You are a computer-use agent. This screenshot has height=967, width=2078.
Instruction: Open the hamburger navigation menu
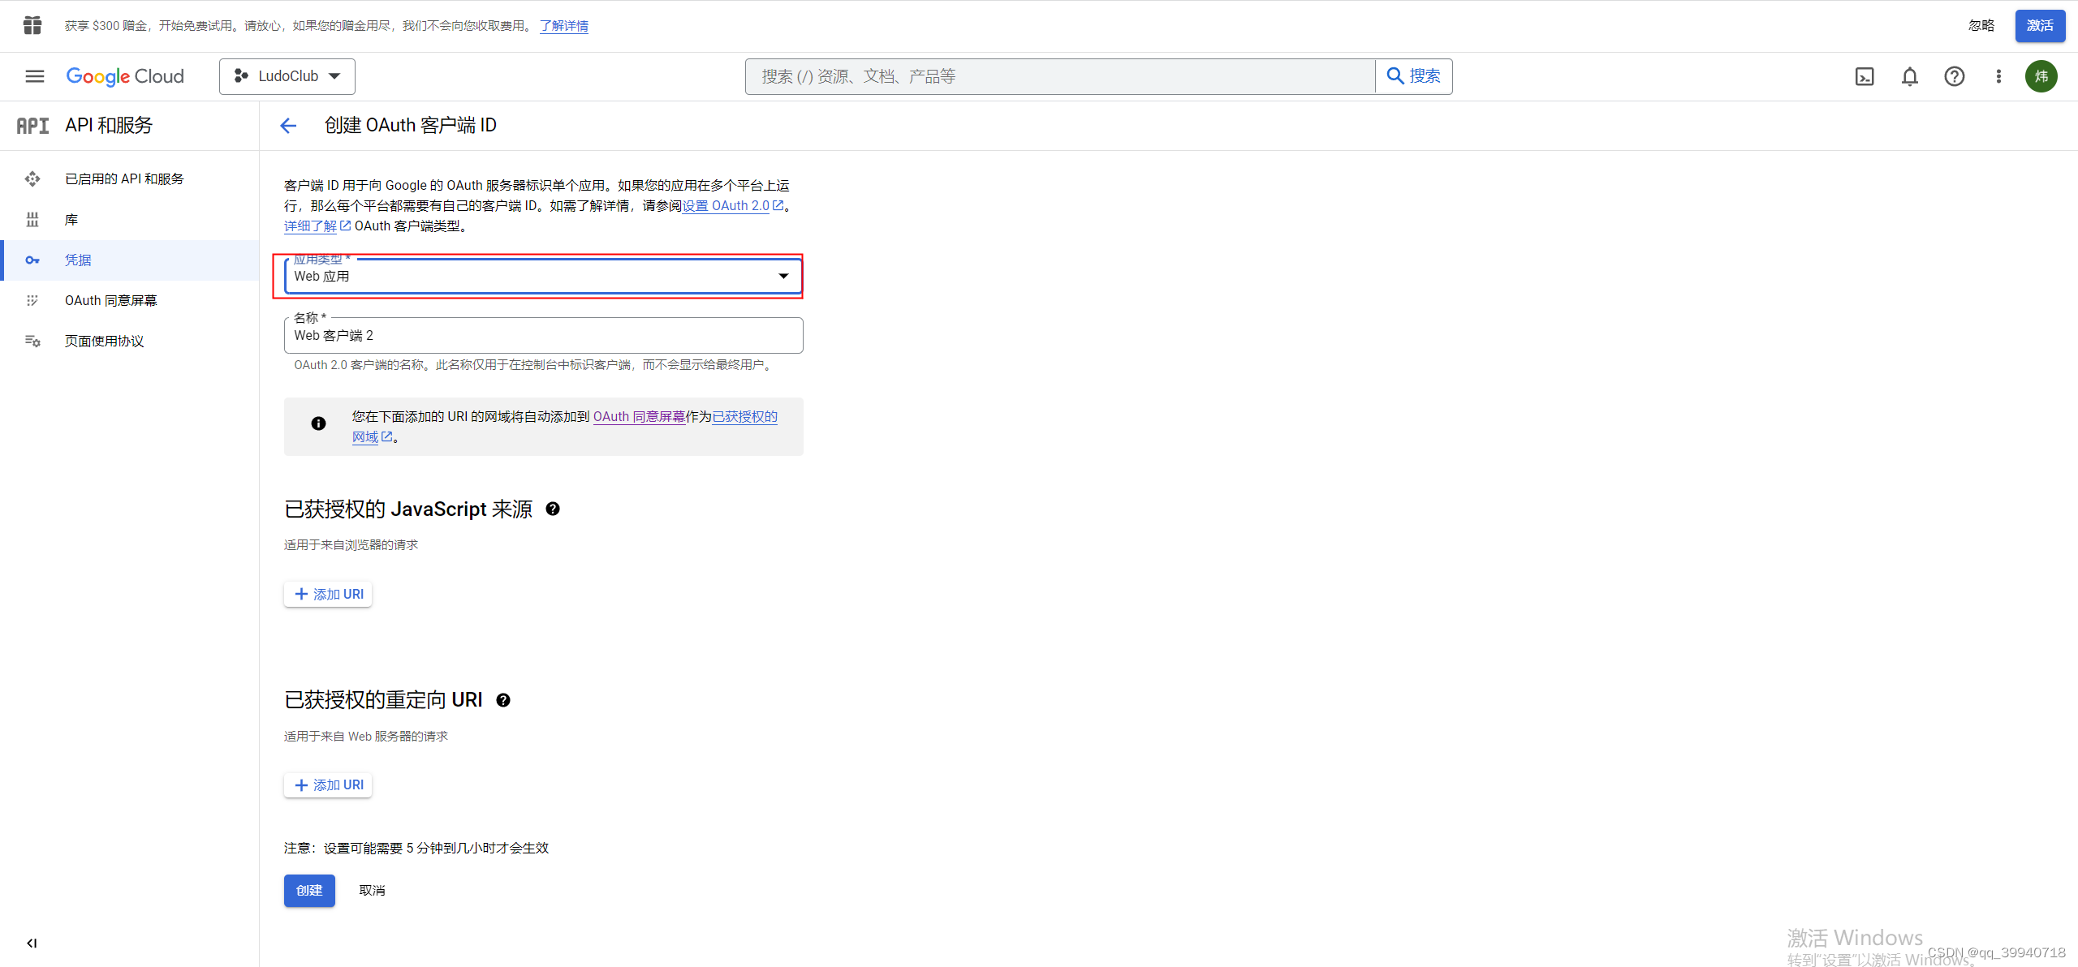(34, 76)
